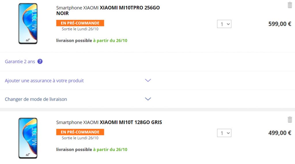295x164 pixels.
Task: Click the MI10T 128GO EN PRÉ-COMMANDE badge
Action: tap(80, 132)
